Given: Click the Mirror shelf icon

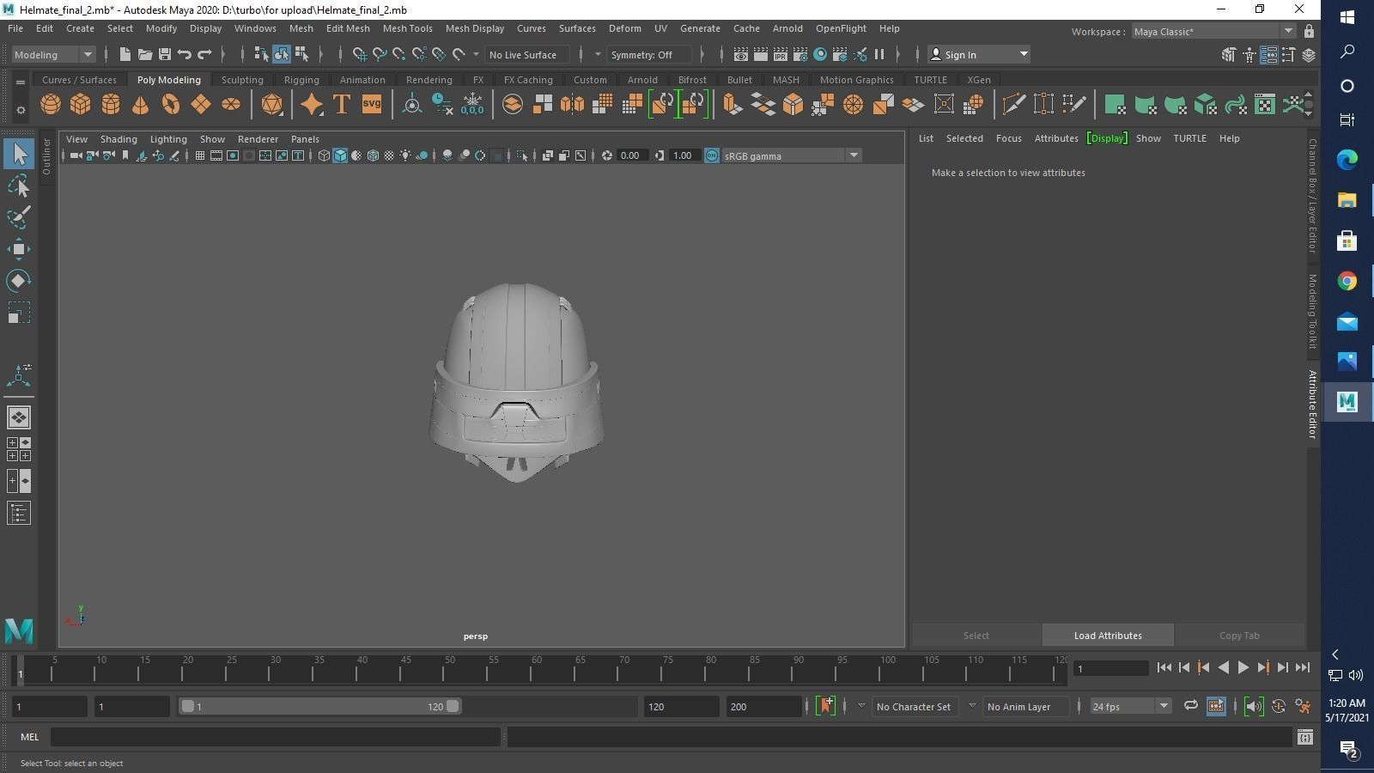Looking at the screenshot, I should 572,104.
